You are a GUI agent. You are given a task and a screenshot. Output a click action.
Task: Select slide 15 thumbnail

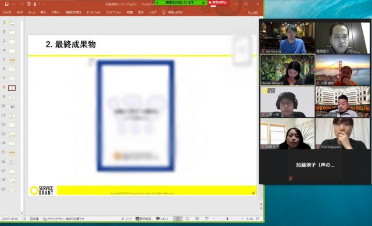(12, 153)
